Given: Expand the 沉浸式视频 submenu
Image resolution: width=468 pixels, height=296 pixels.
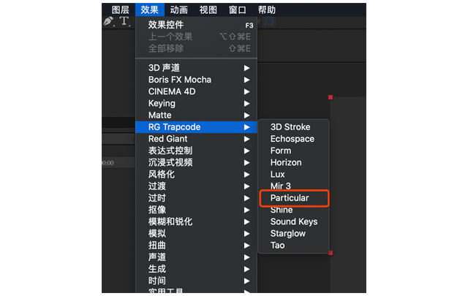Looking at the screenshot, I should click(196, 162).
